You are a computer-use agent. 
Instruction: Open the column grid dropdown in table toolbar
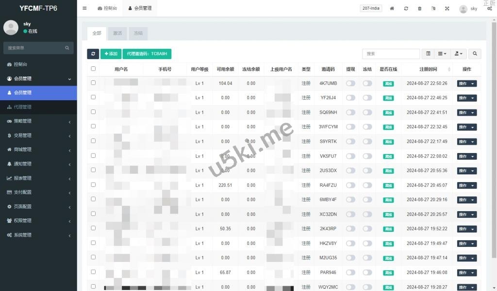(x=442, y=54)
